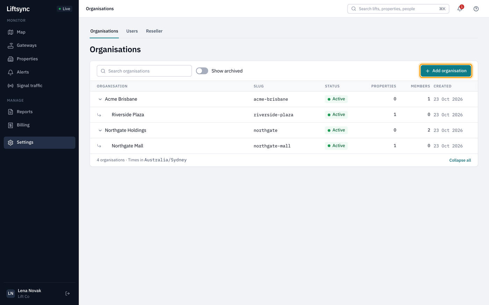Click the Collapse all link
Viewport: 489px width, 305px height.
tap(460, 160)
